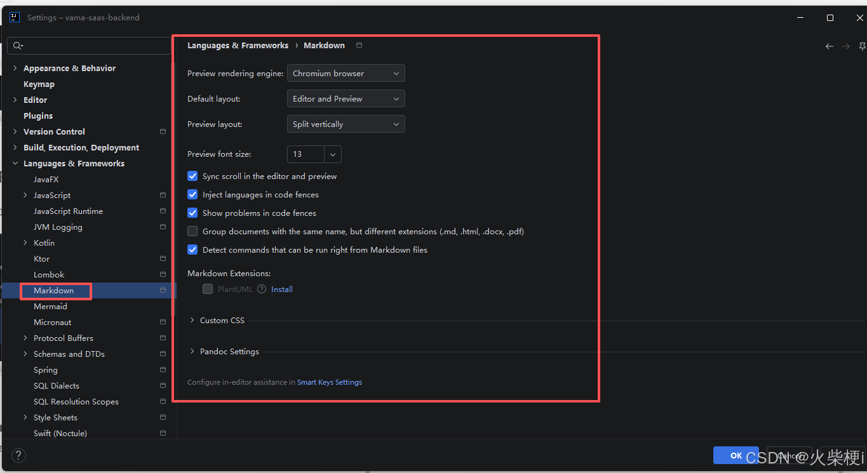
Task: Navigate forward with the right arrow
Action: point(846,46)
